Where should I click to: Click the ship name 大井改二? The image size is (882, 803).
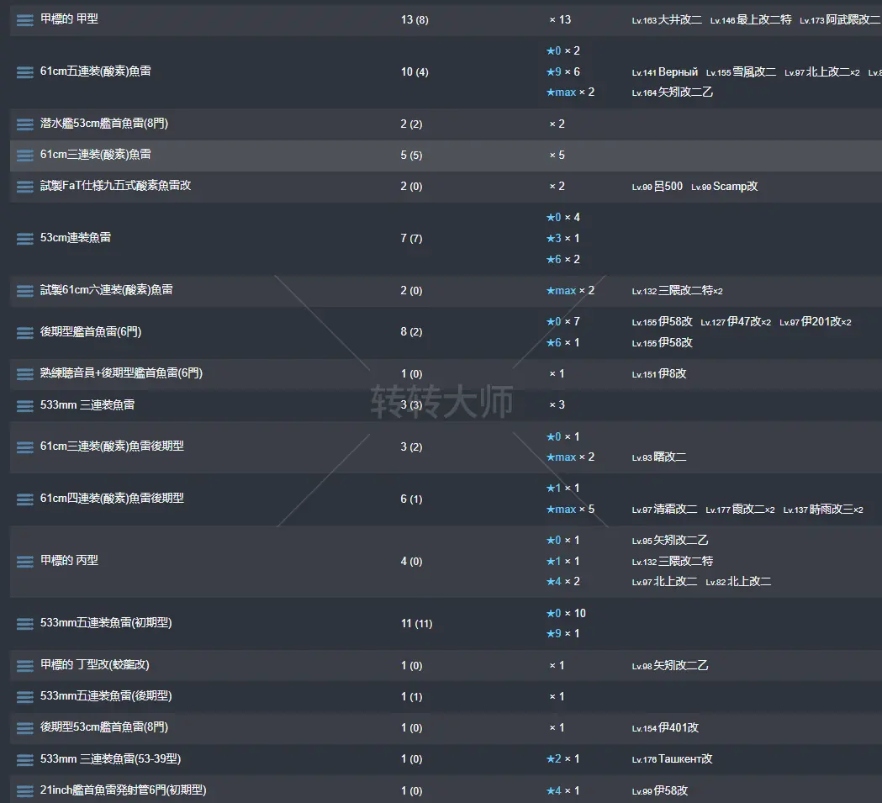679,20
